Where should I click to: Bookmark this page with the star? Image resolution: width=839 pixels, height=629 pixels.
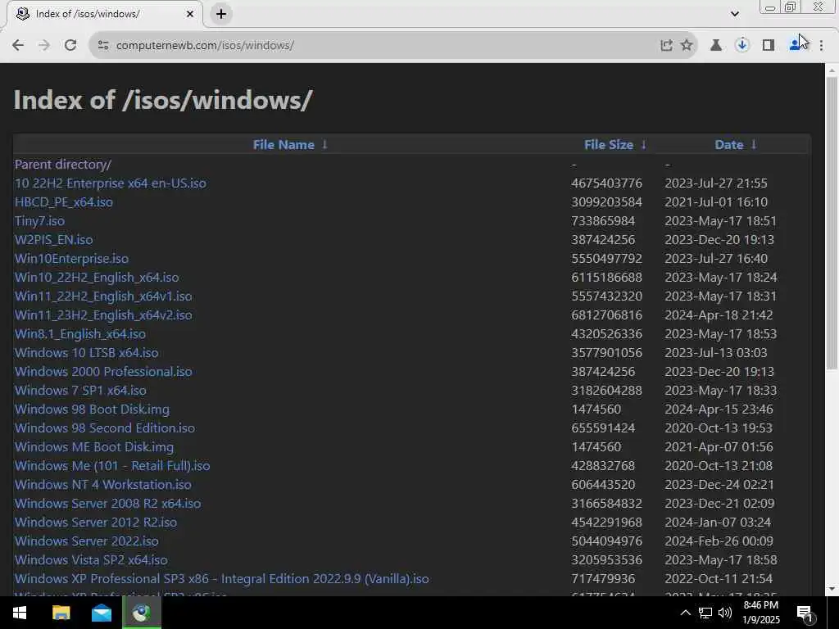[x=687, y=46]
